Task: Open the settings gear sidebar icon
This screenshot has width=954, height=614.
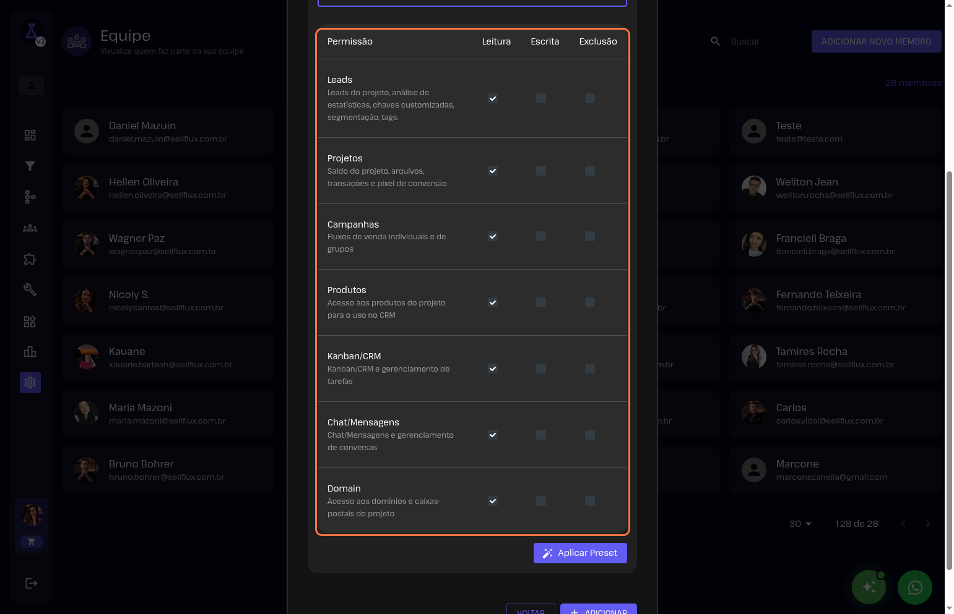Action: [30, 383]
